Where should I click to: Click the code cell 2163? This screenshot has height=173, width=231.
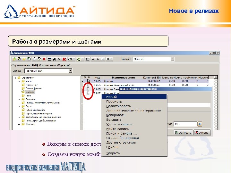pos(97,81)
